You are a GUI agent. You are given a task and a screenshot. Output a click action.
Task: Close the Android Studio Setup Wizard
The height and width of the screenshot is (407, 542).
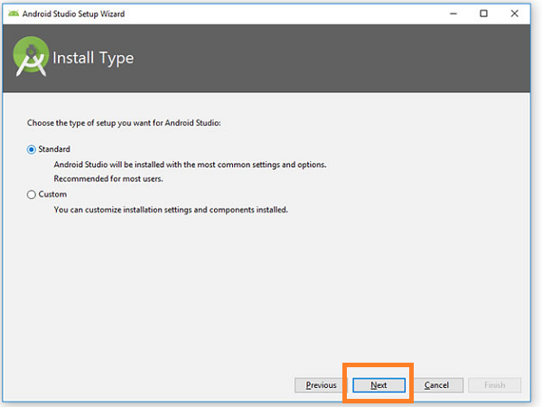click(514, 14)
